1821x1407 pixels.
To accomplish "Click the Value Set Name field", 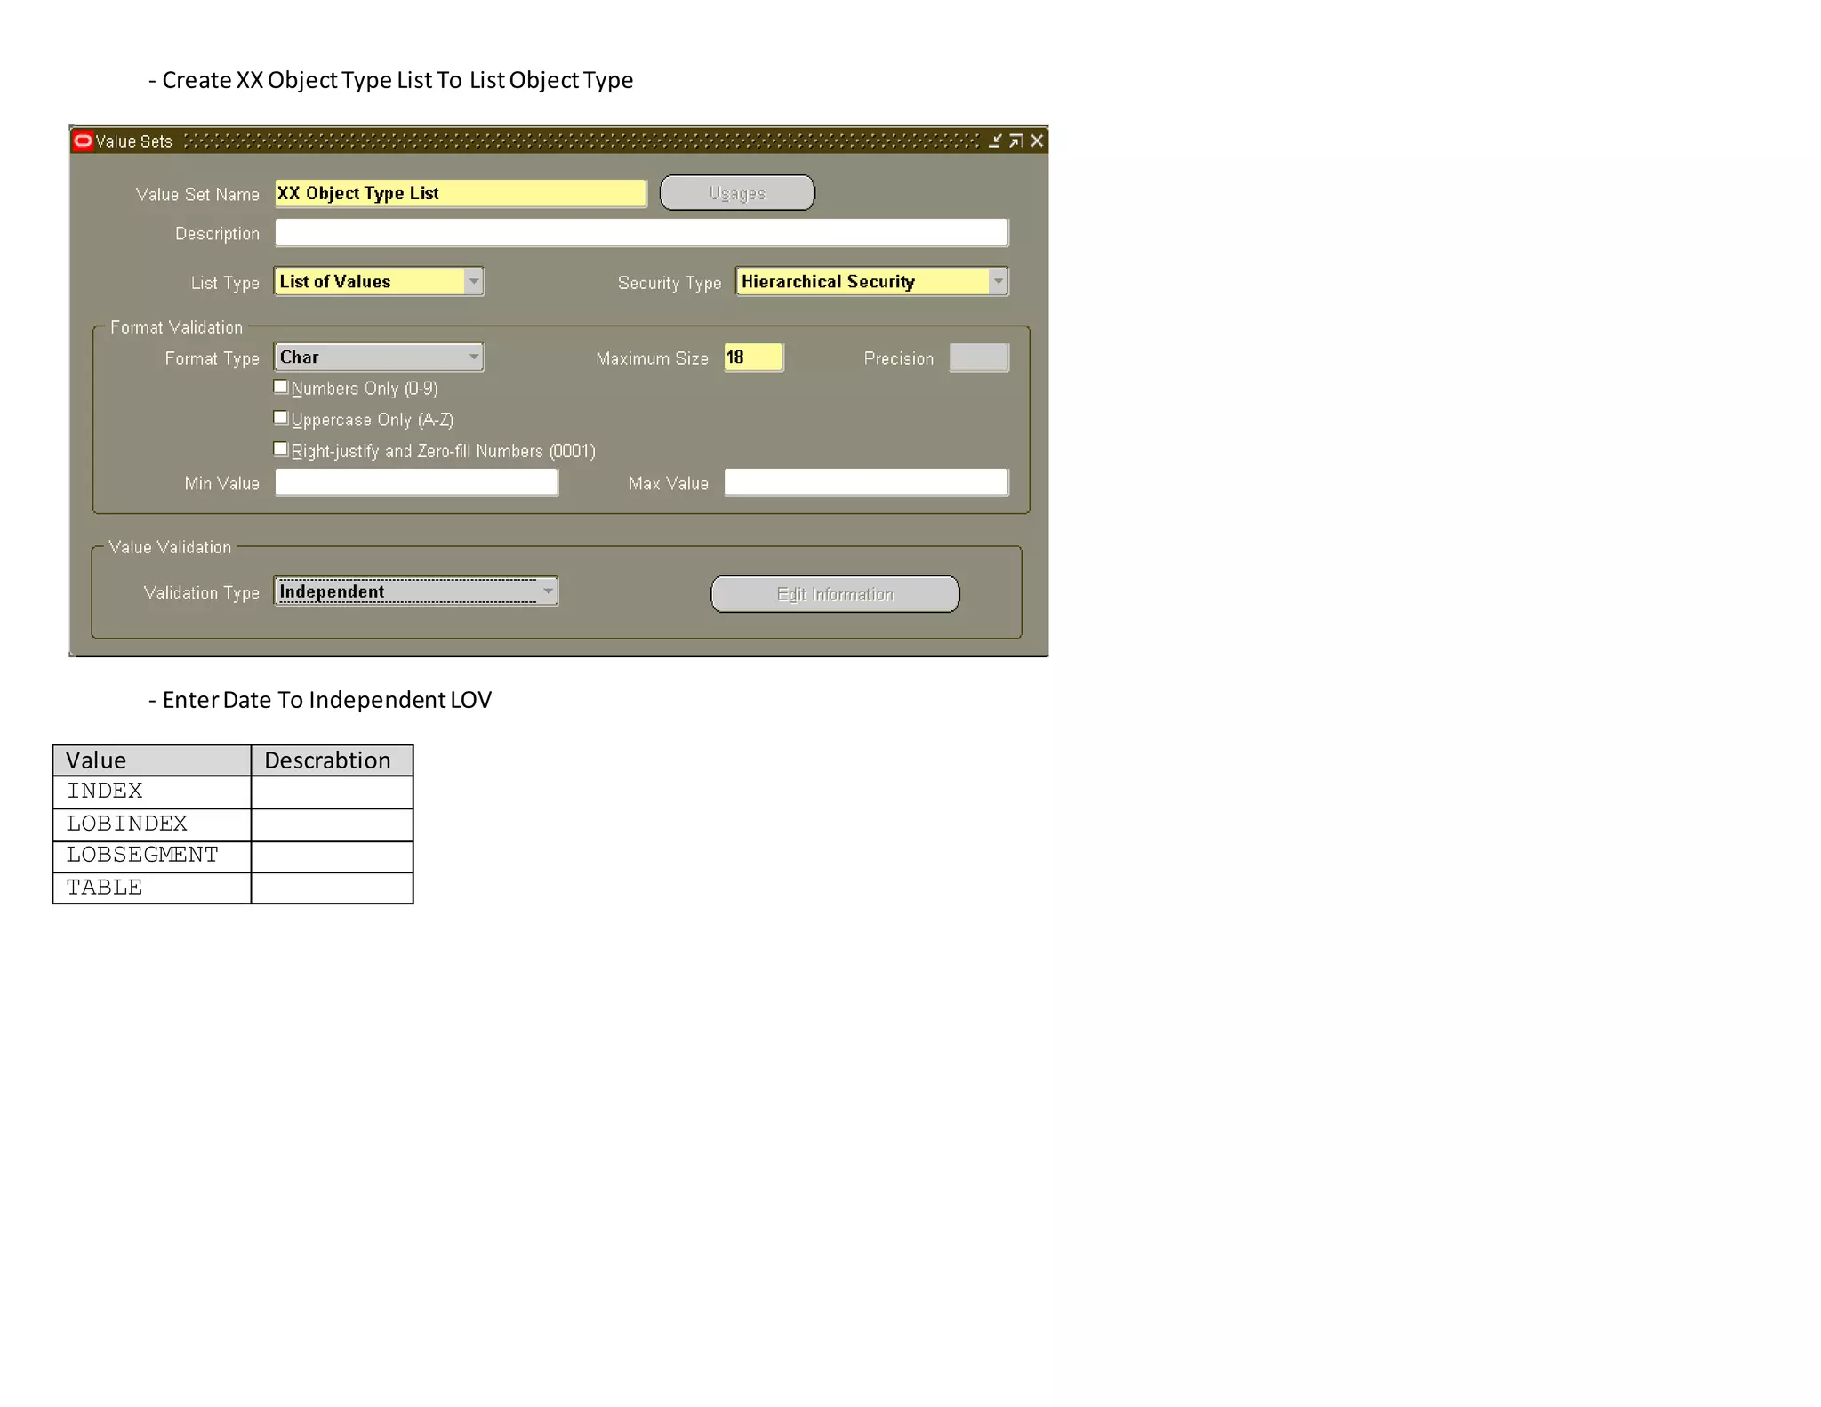I will 461,193.
